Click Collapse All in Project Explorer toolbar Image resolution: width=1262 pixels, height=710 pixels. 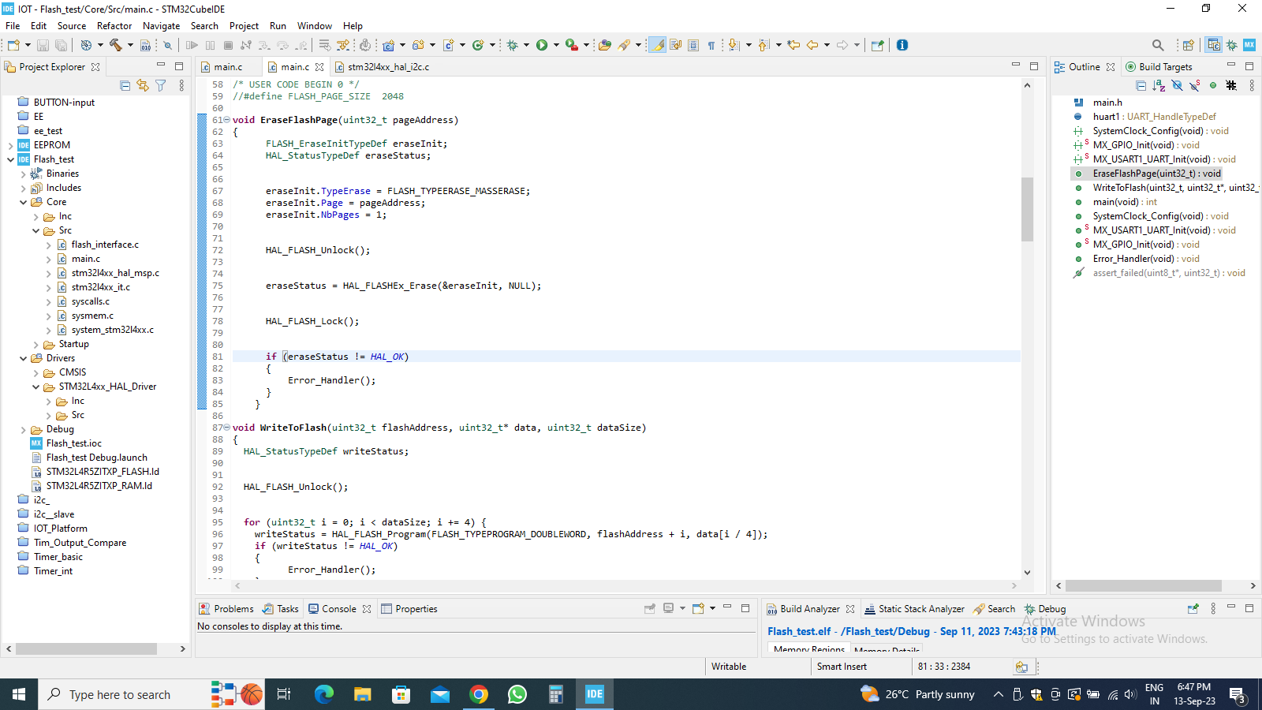[x=125, y=85]
